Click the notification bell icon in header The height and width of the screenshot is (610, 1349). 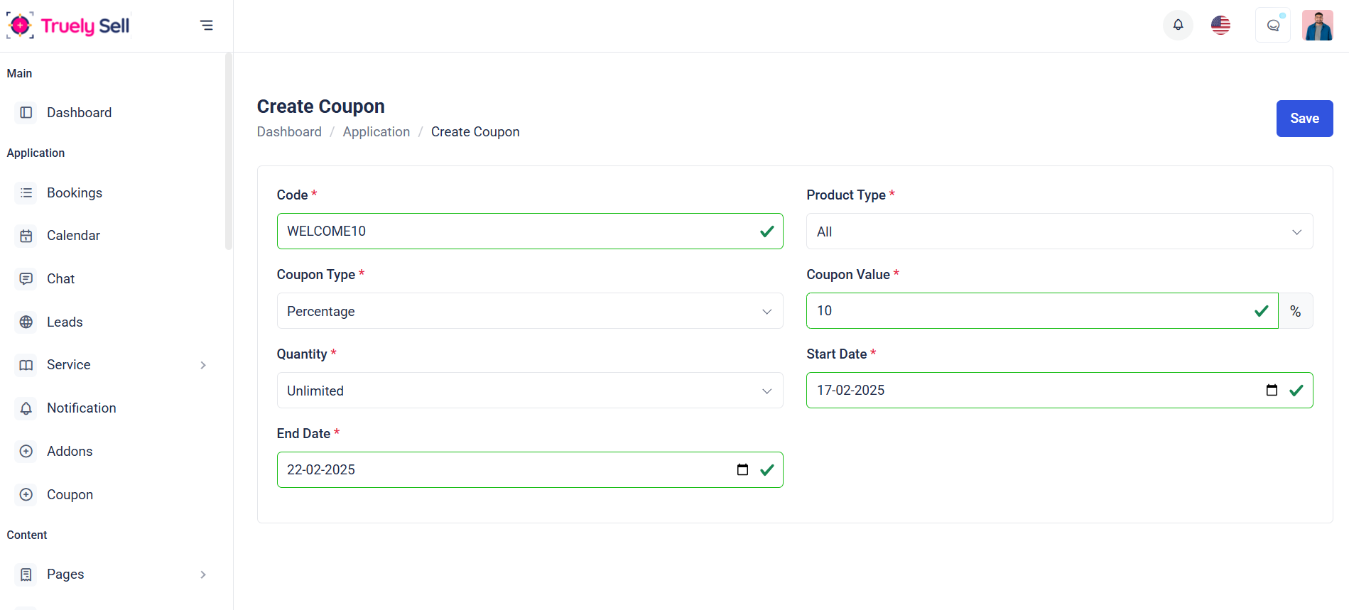[1178, 26]
